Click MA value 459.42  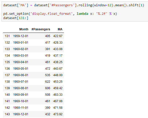(x=58, y=88)
